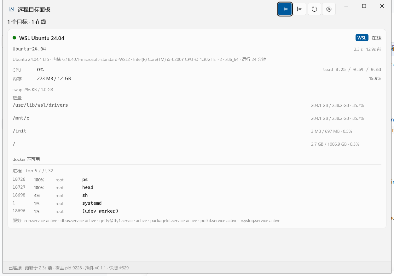Minimize the 远程目标面板 window
This screenshot has height=276, width=394.
pos(346,6)
